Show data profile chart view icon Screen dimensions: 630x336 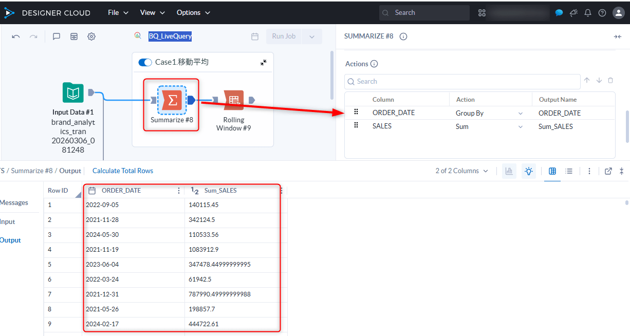509,171
